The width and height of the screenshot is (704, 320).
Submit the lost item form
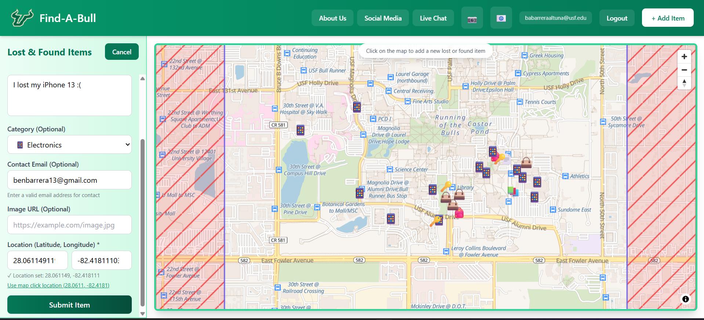coord(69,305)
